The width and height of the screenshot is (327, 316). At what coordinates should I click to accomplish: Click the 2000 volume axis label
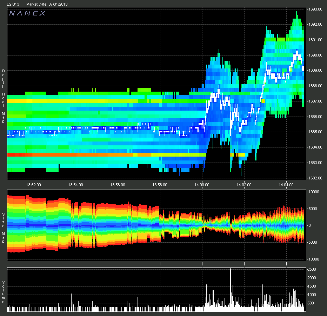tap(312, 278)
